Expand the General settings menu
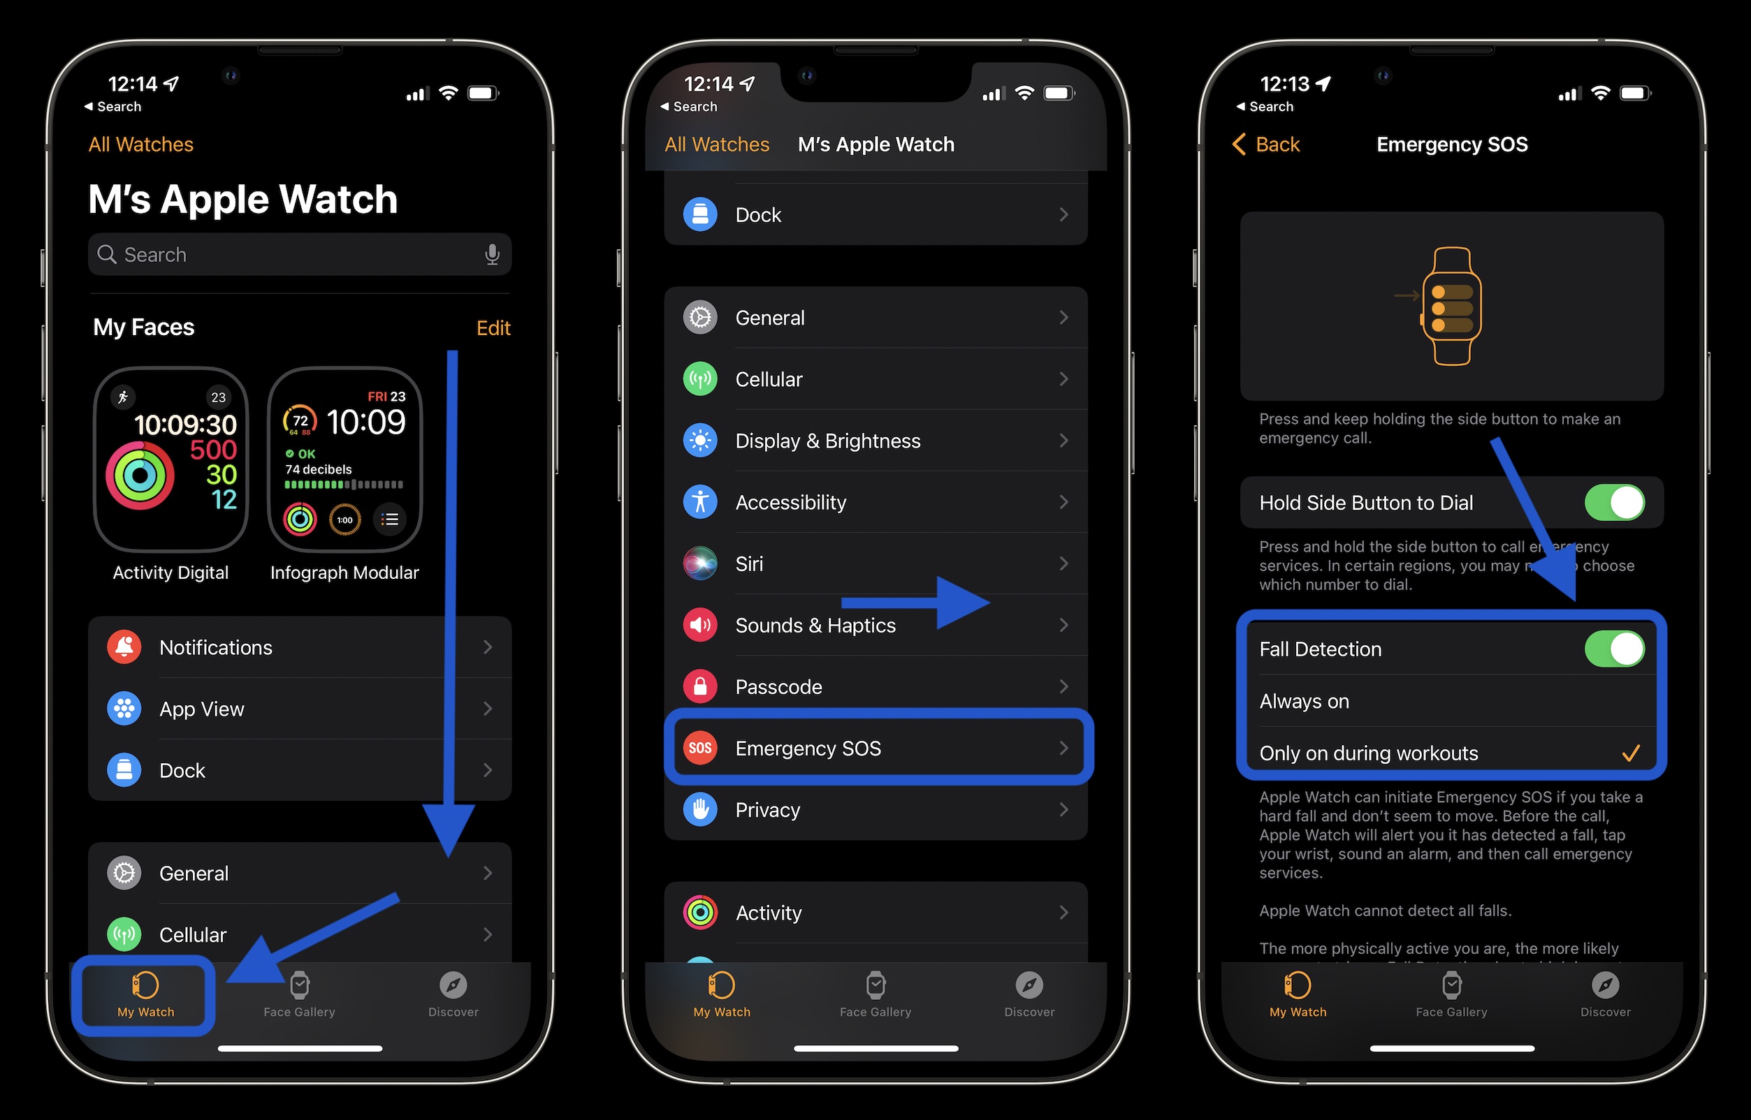 click(x=877, y=316)
